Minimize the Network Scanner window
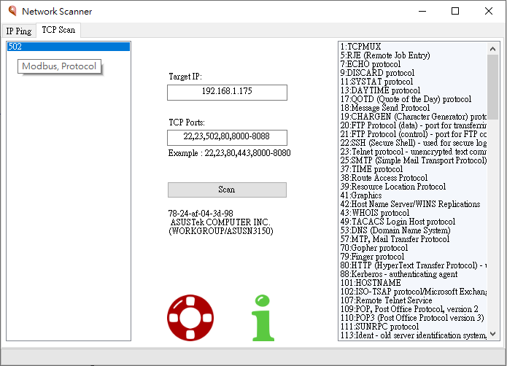The image size is (507, 366). 422,12
